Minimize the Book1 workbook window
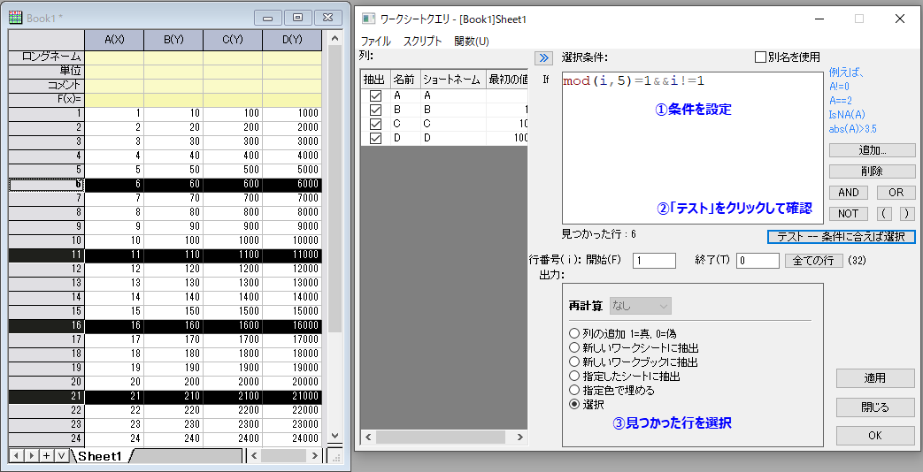923x472 pixels. point(268,18)
